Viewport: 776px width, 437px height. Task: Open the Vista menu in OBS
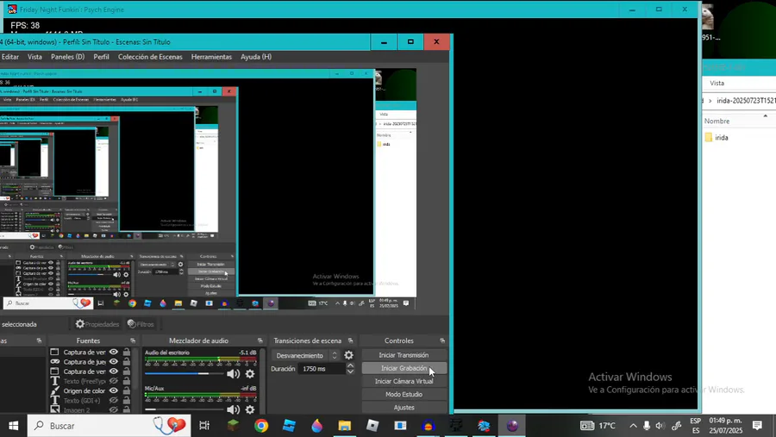[34, 57]
